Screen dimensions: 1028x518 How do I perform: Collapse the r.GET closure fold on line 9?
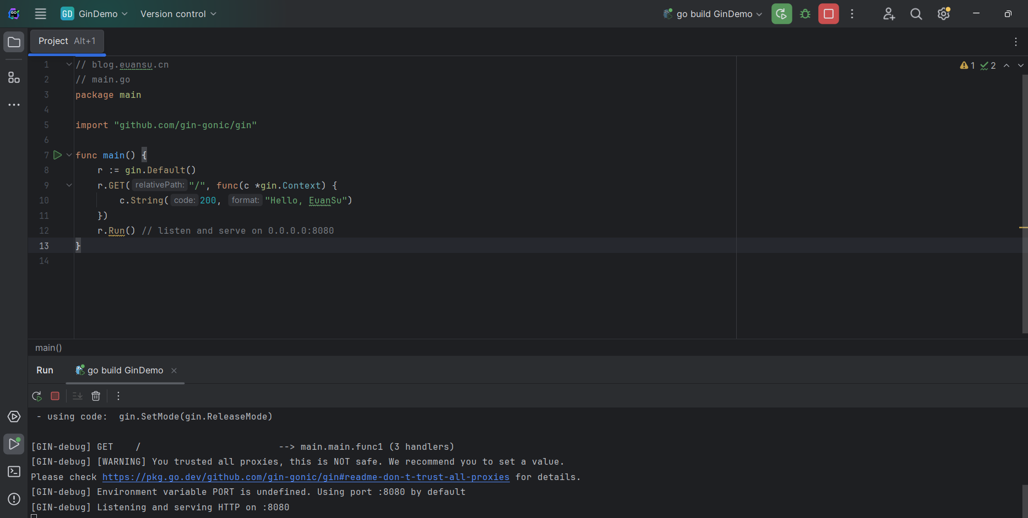tap(69, 185)
